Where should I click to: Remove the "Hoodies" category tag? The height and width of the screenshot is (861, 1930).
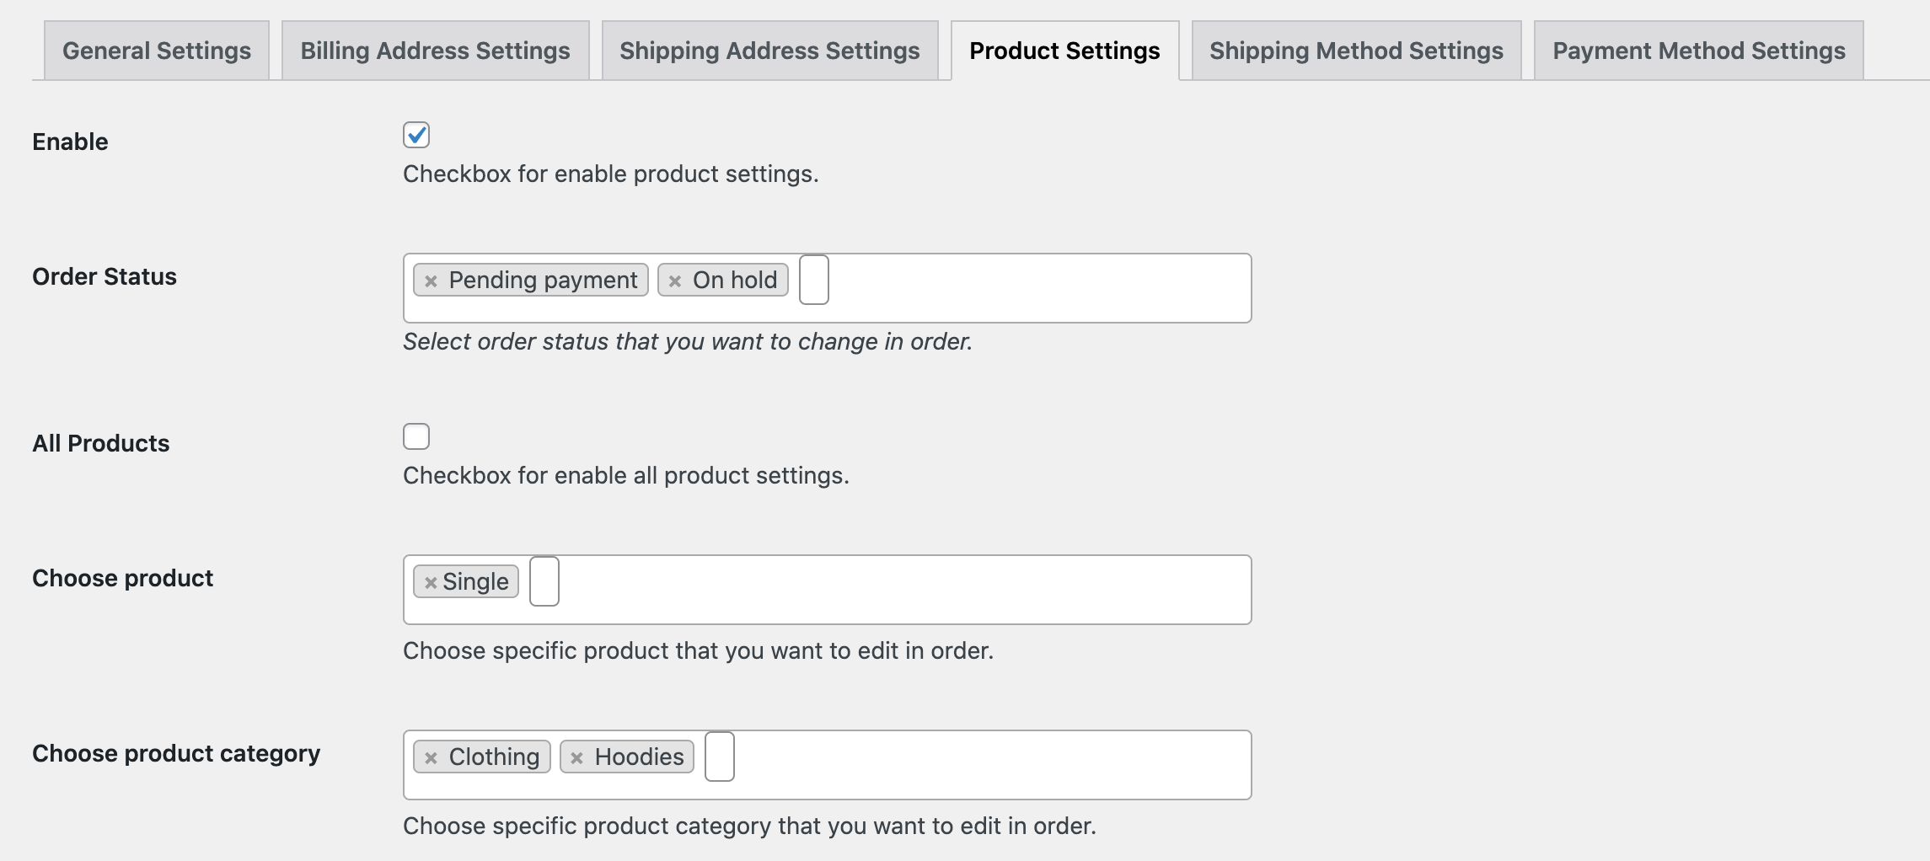tap(576, 756)
